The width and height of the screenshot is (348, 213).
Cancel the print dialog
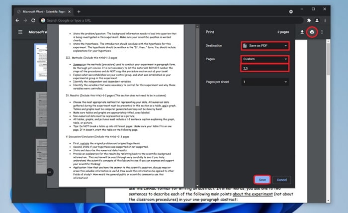coord(282,180)
